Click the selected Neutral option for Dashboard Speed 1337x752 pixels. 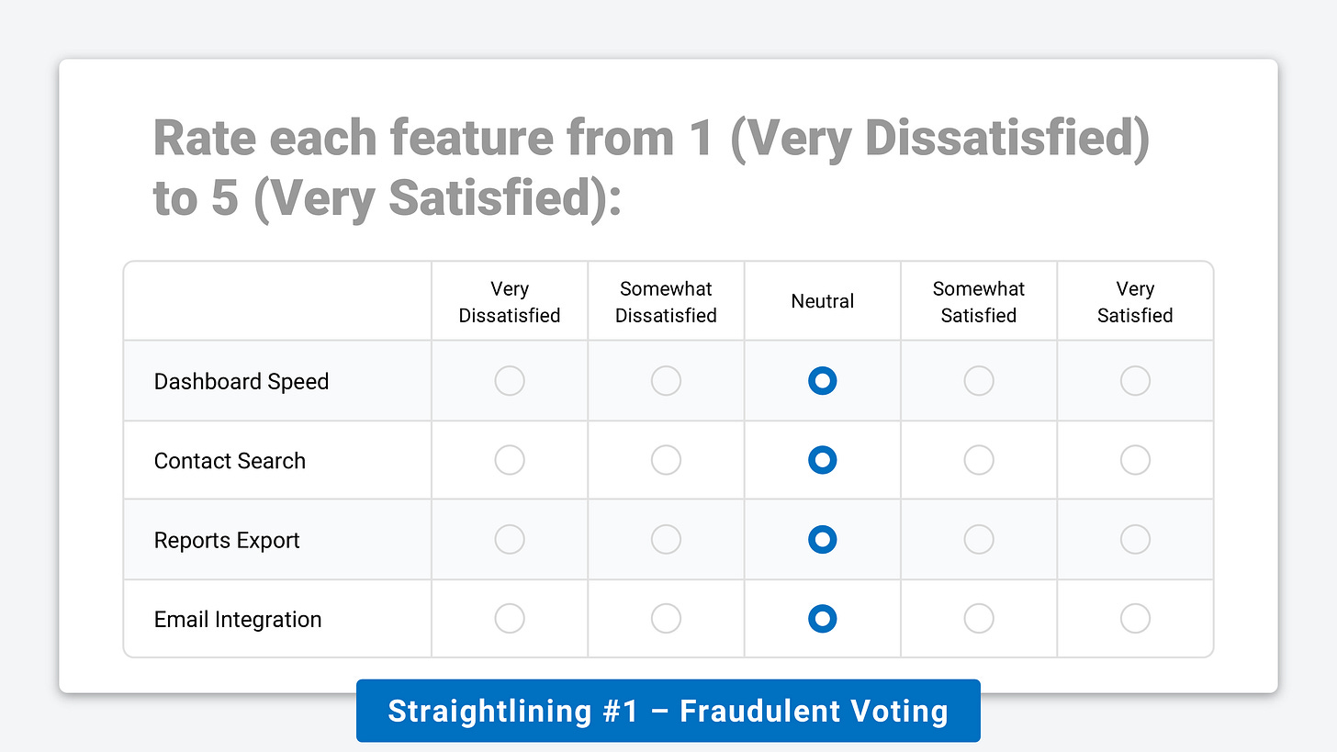(x=822, y=380)
